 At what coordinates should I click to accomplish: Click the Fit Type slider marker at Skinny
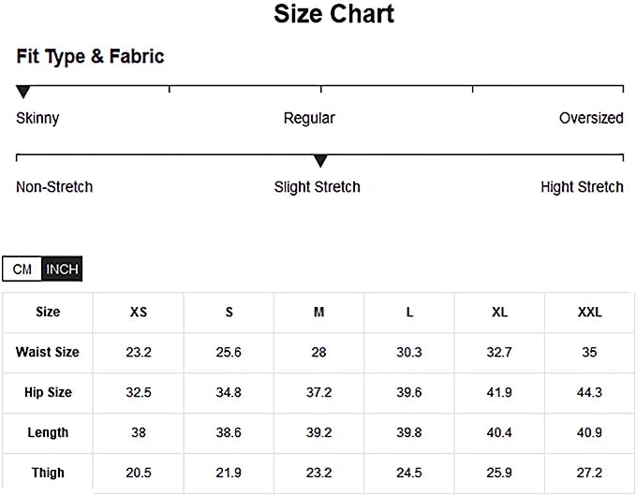[x=23, y=92]
